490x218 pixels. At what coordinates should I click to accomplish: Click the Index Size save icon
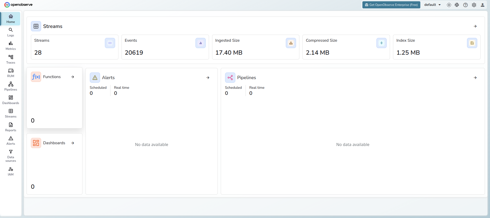point(472,43)
